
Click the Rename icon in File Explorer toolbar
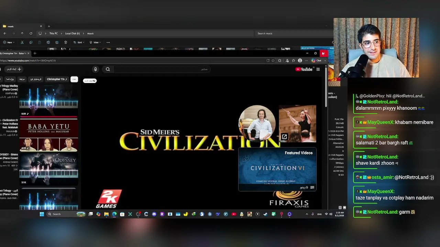48,43
